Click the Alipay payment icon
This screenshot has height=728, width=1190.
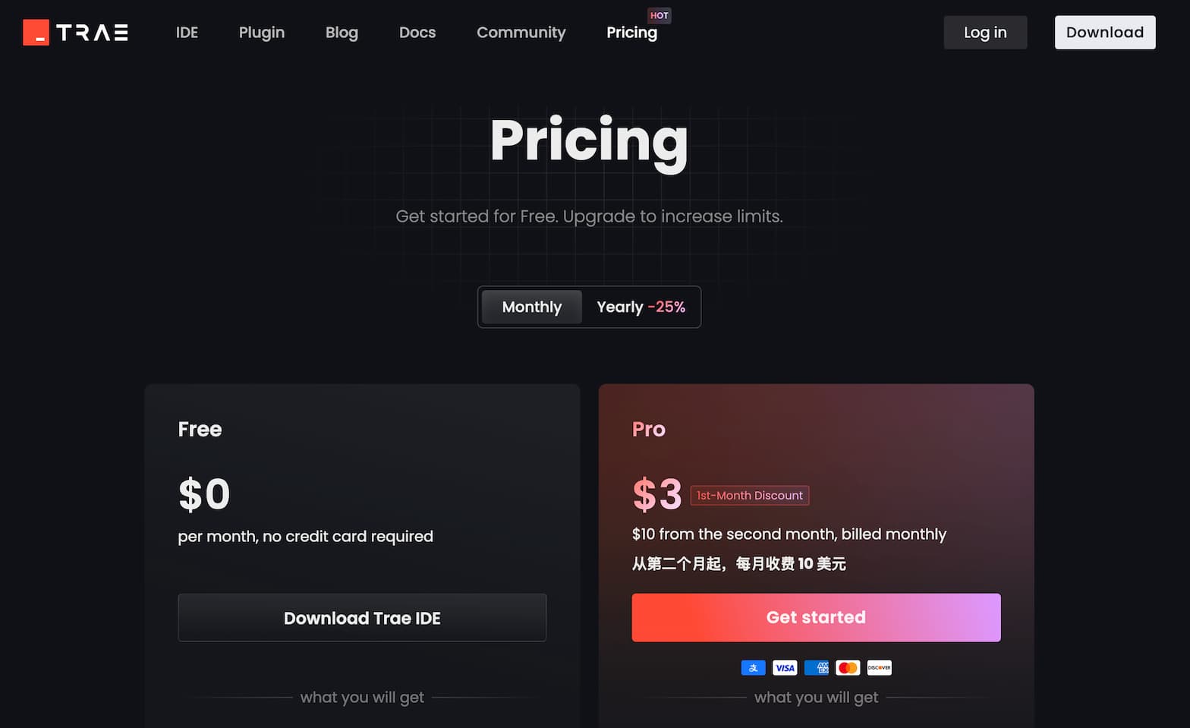coord(753,668)
